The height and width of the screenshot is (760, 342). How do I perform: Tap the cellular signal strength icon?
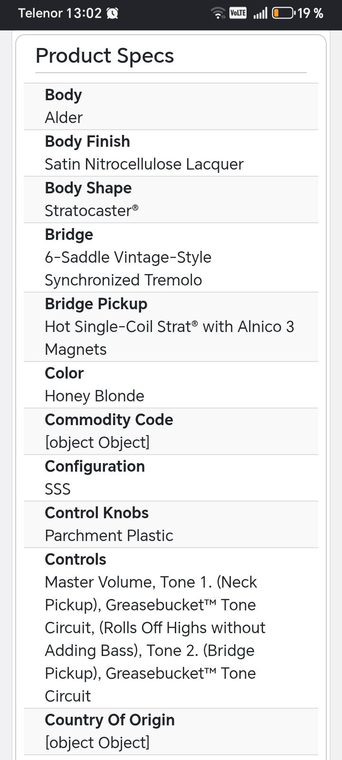(x=260, y=13)
